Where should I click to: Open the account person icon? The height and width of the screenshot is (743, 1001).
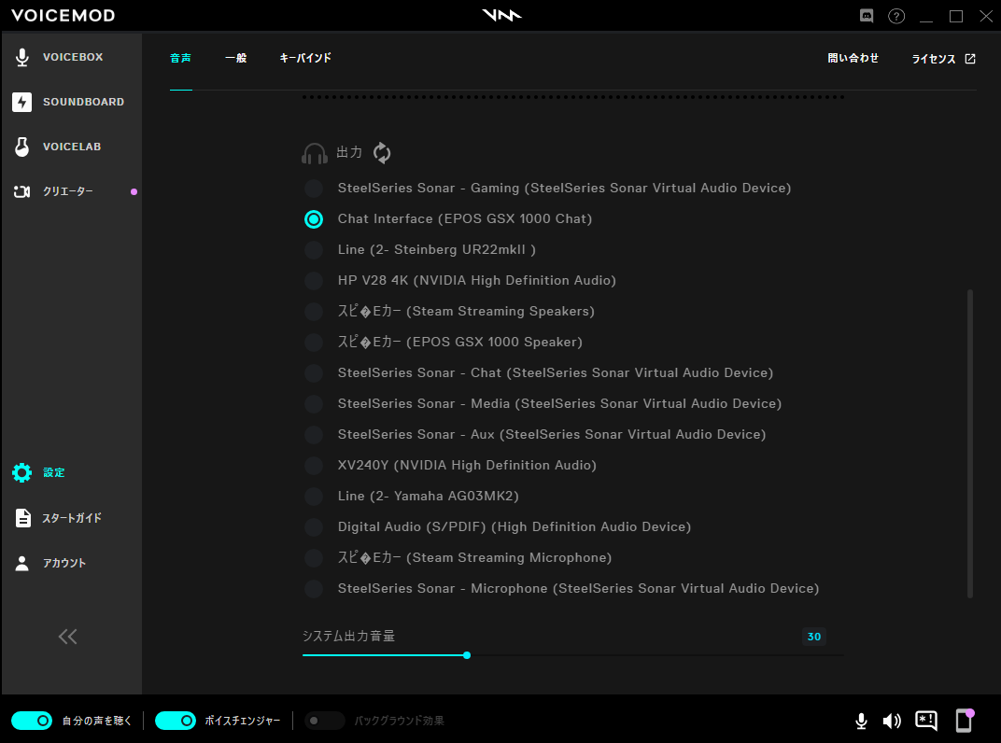point(22,563)
